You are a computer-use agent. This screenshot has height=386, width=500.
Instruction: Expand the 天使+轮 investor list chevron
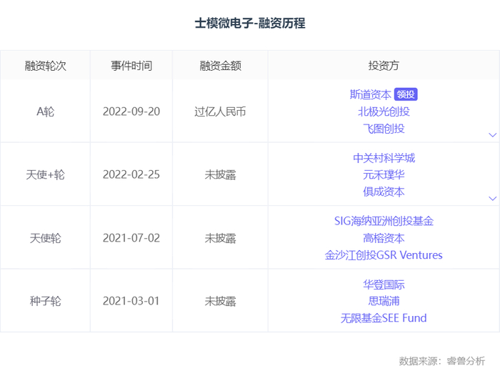pos(492,198)
